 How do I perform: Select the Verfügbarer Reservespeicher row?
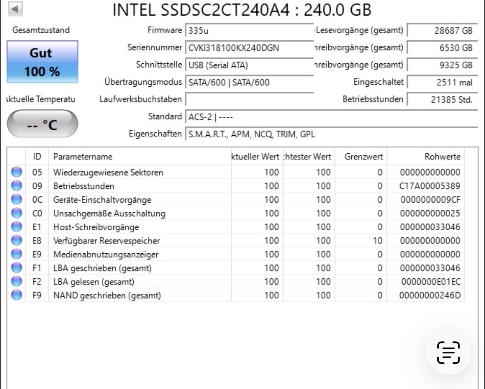point(236,240)
